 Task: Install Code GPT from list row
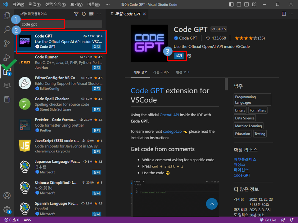(97, 47)
